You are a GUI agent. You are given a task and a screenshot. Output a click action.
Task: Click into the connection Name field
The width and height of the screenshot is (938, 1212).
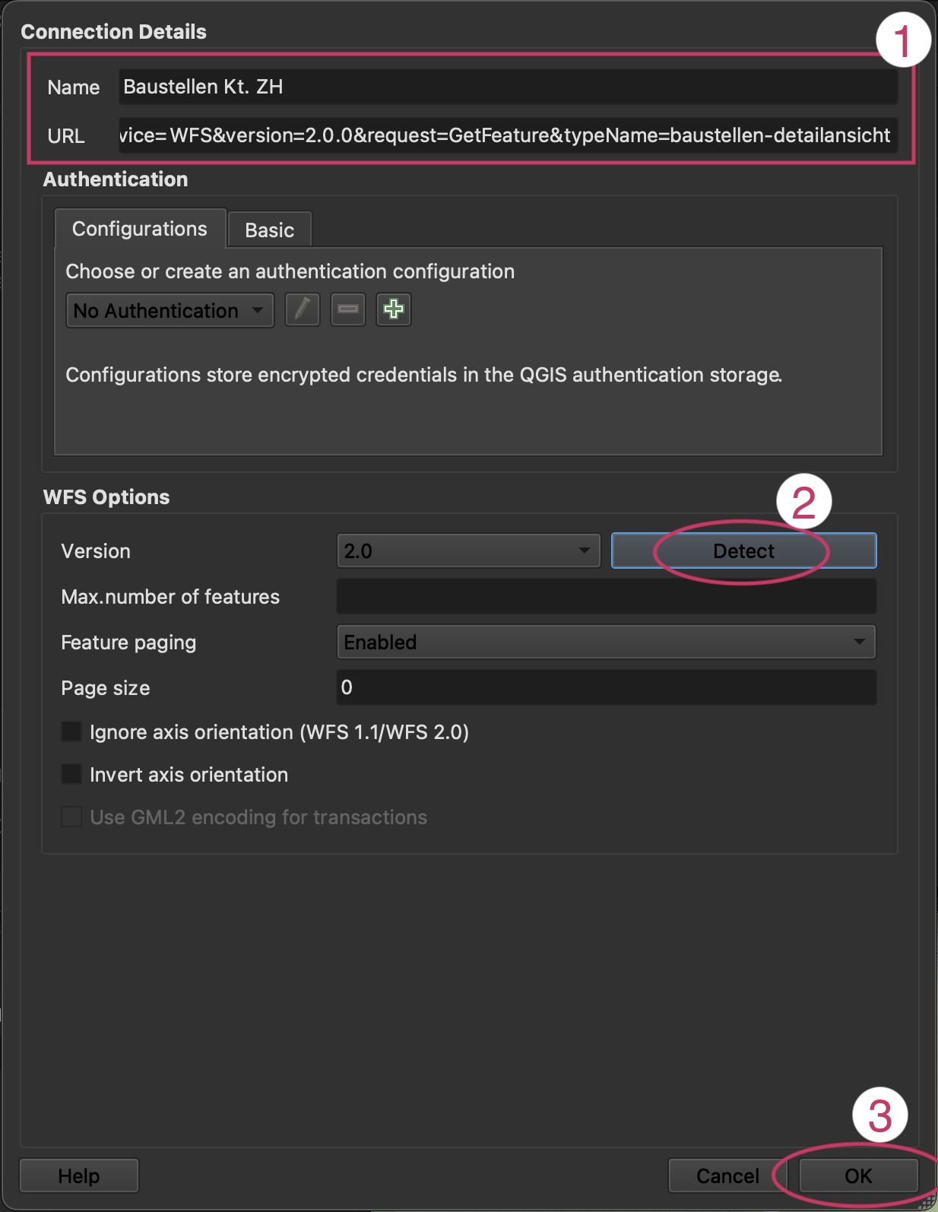[x=508, y=87]
